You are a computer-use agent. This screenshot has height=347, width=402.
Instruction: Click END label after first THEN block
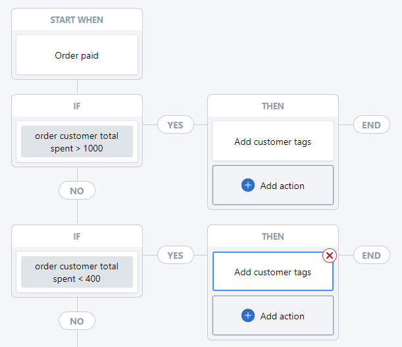(371, 124)
